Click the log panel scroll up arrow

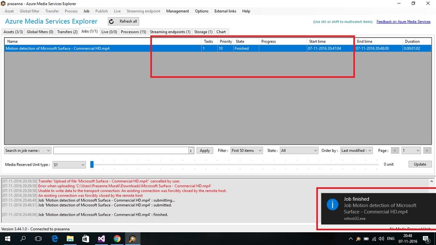point(432,181)
